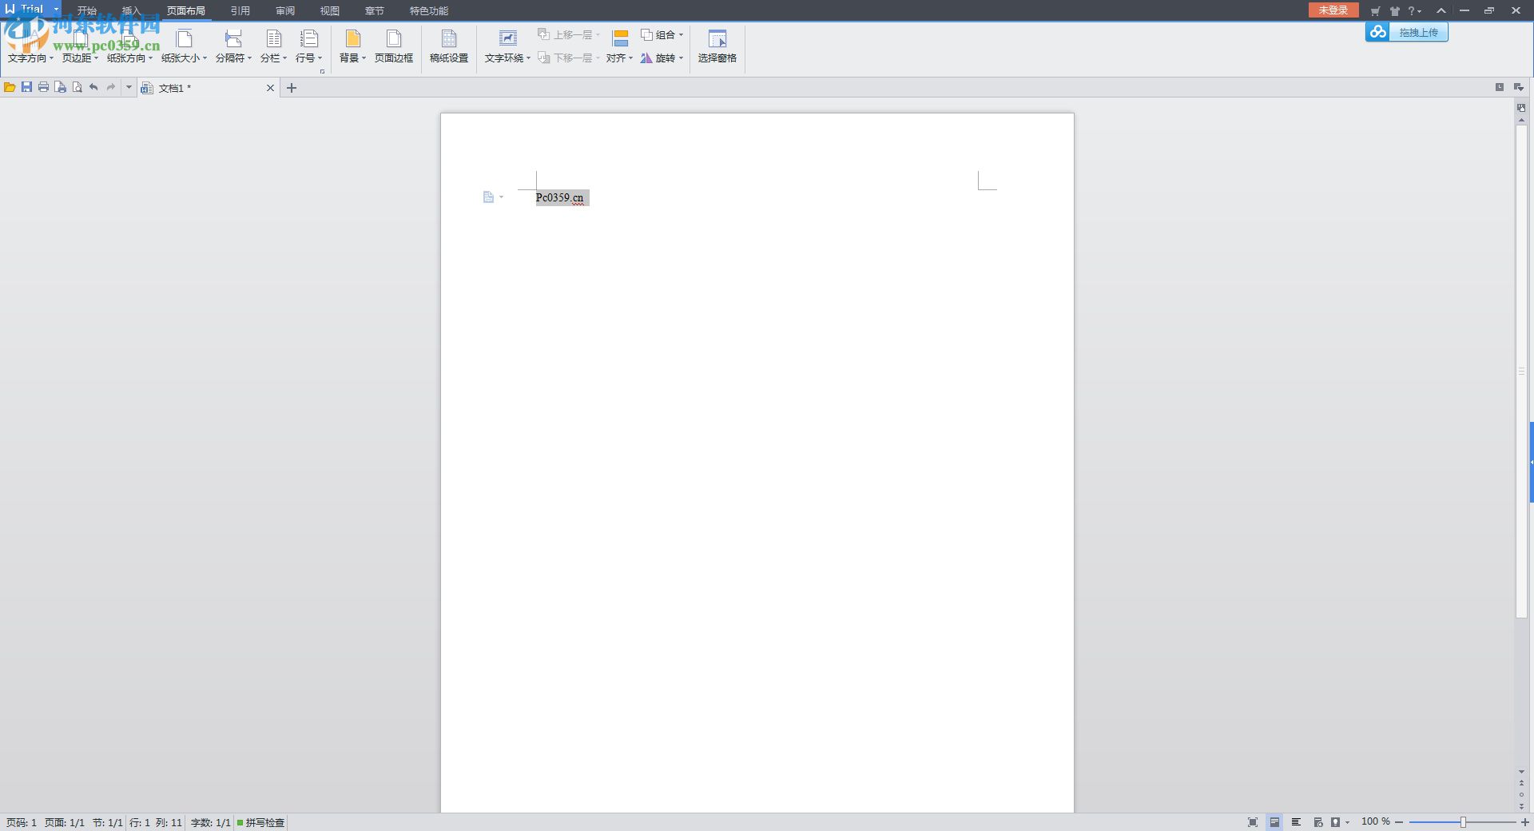Image resolution: width=1534 pixels, height=831 pixels.
Task: Click the 拖拽上传 cloud upload button
Action: tap(1407, 32)
